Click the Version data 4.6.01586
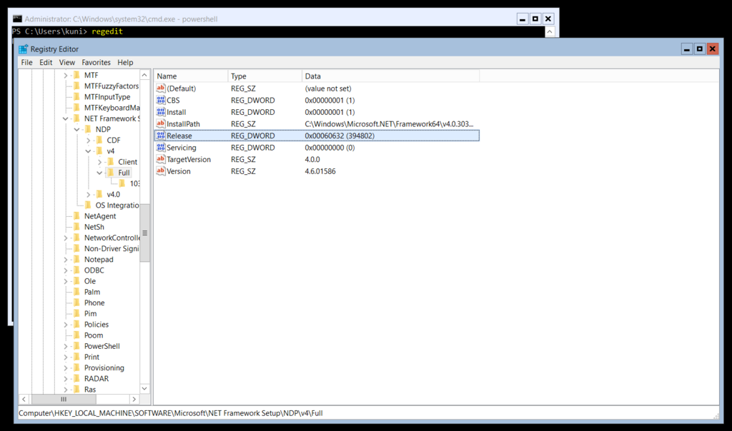 point(320,171)
